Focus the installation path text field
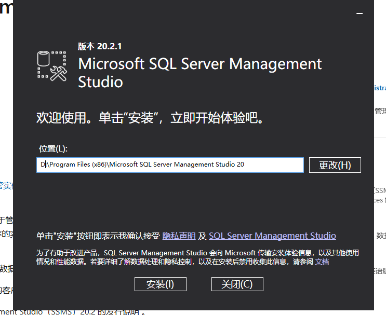 click(x=170, y=165)
